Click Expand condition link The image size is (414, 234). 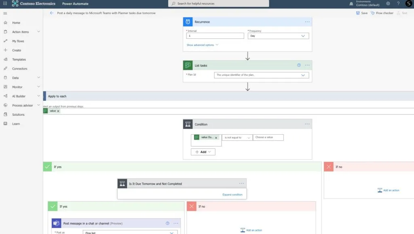point(232,195)
